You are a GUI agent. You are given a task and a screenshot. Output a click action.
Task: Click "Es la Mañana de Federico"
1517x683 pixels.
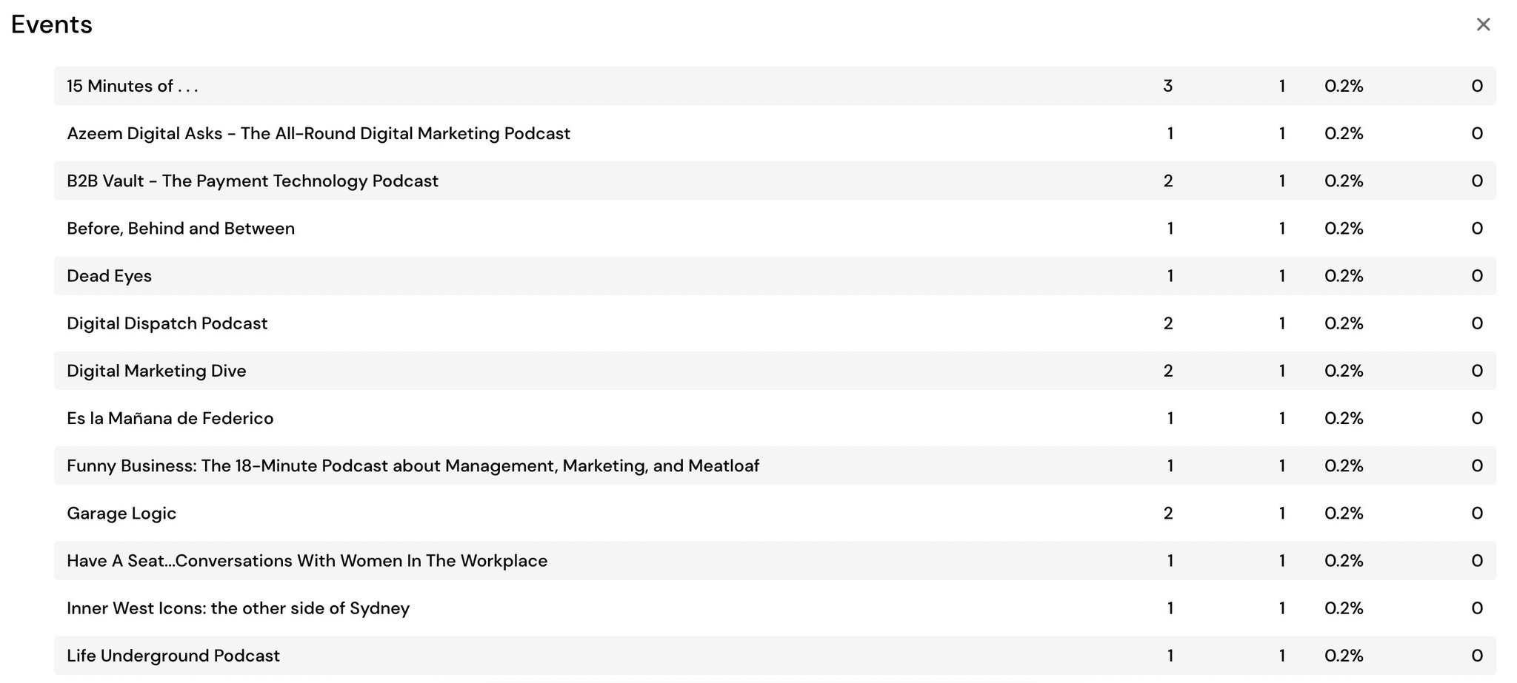170,418
